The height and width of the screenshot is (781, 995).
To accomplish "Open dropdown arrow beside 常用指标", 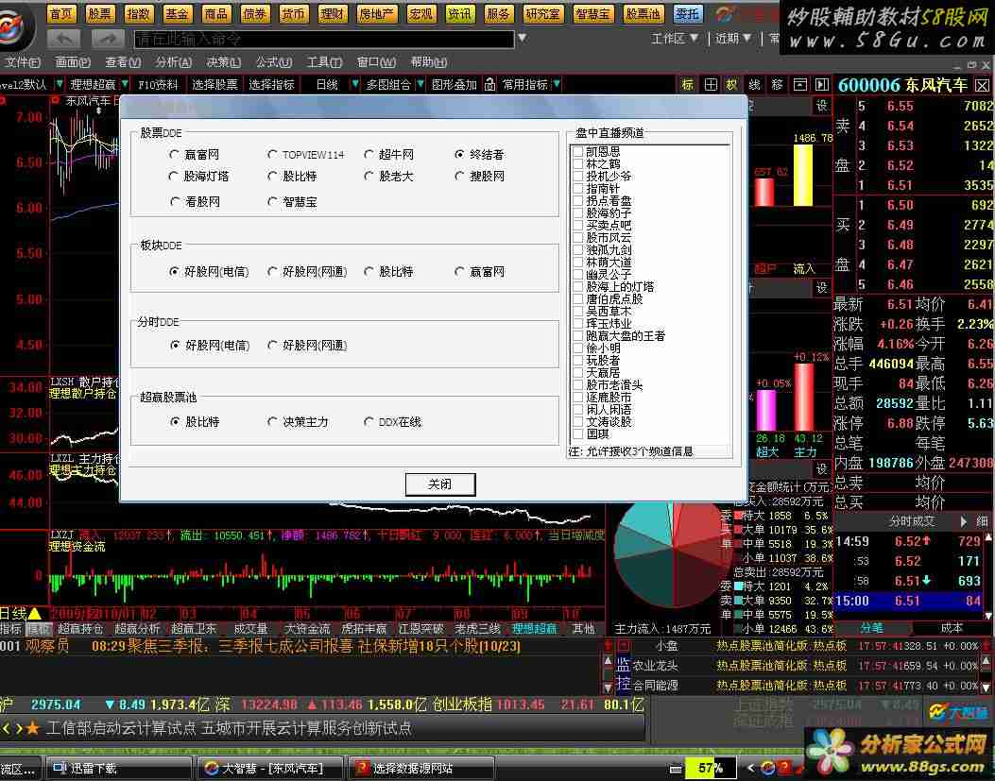I will (x=557, y=84).
